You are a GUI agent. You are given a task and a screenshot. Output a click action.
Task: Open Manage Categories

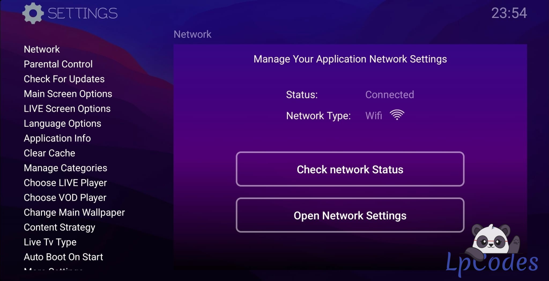(65, 168)
